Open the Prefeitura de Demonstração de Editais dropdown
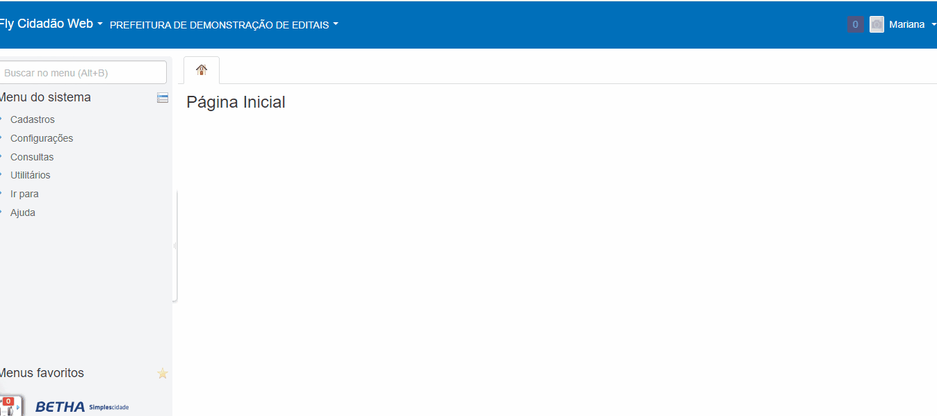This screenshot has height=416, width=937. point(224,24)
